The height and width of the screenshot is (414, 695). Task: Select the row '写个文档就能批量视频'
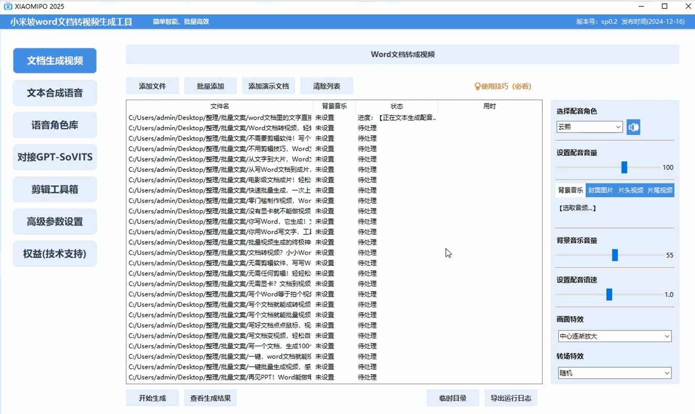(334, 315)
